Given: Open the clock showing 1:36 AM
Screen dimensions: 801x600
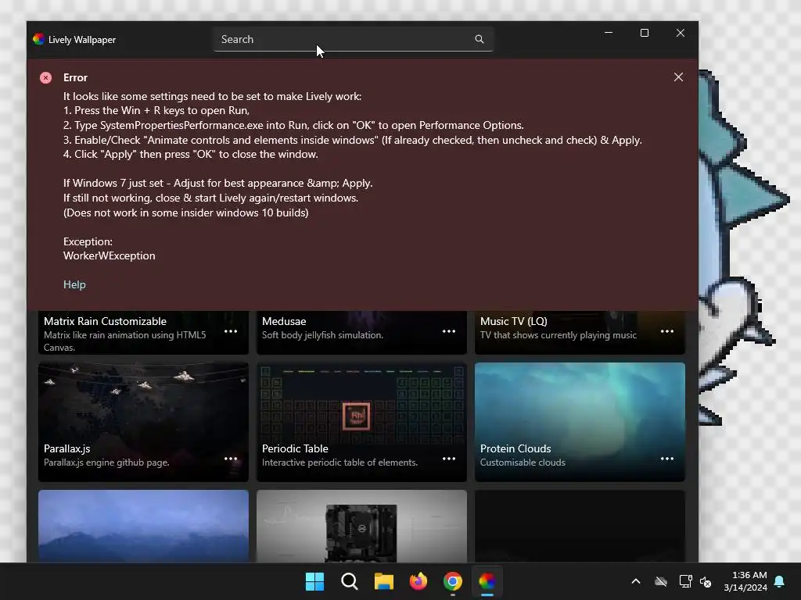Looking at the screenshot, I should pos(745,581).
